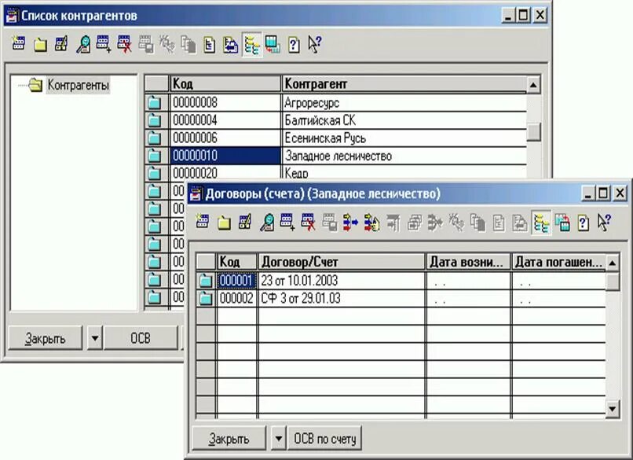Click Дата возни... column header
633x460 pixels.
point(468,262)
